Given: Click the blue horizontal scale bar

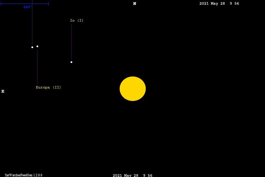Looking at the screenshot, I should [x=18, y=4].
